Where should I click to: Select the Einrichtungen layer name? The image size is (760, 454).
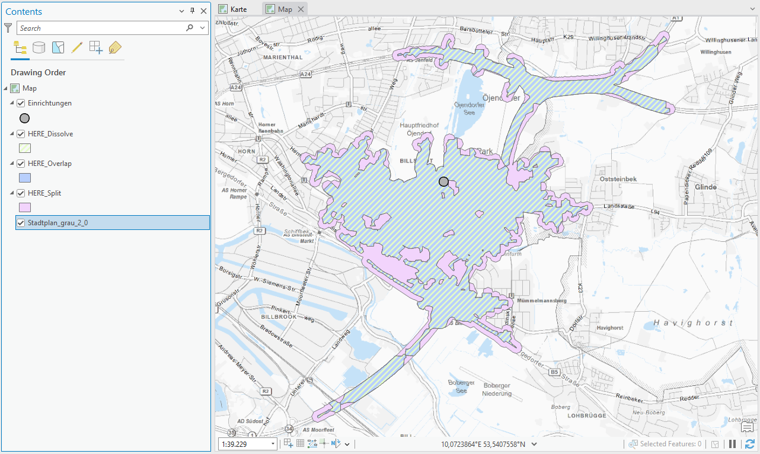(50, 103)
